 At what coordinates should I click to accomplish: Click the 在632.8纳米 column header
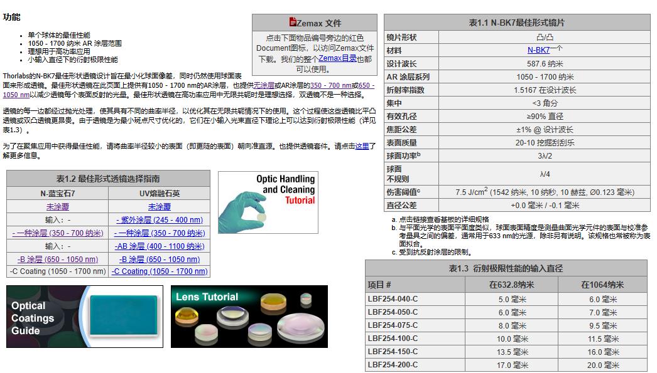point(512,285)
